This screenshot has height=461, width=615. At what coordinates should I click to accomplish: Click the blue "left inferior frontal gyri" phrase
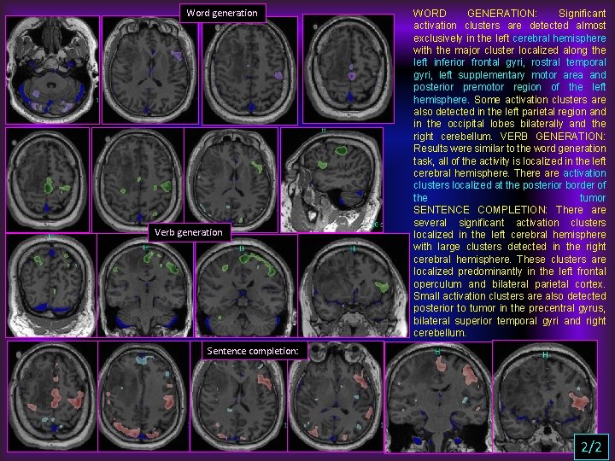click(468, 62)
